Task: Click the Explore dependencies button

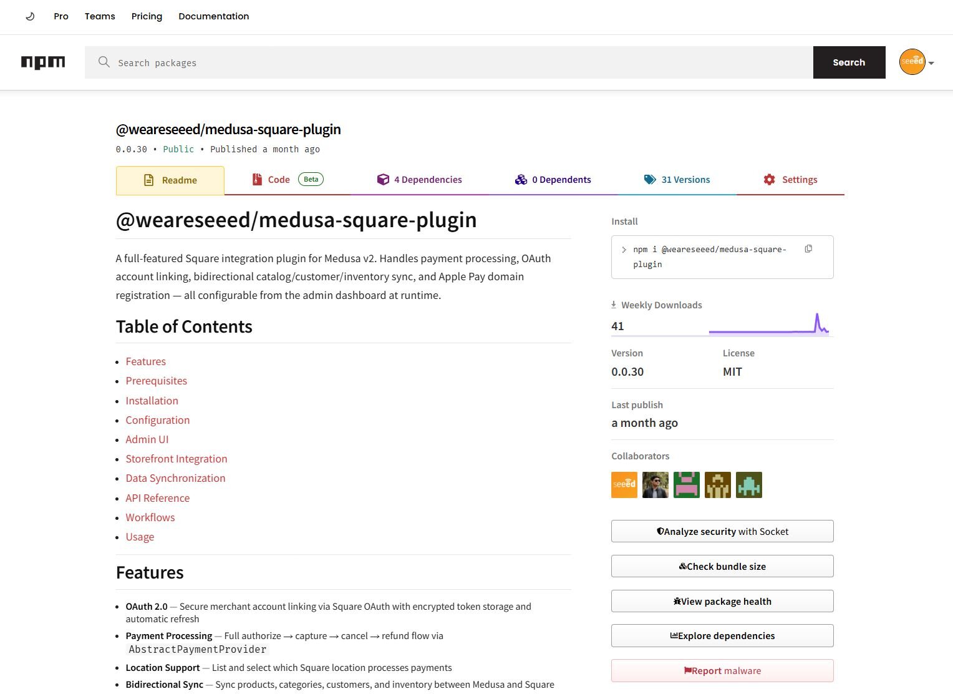Action: coord(722,635)
